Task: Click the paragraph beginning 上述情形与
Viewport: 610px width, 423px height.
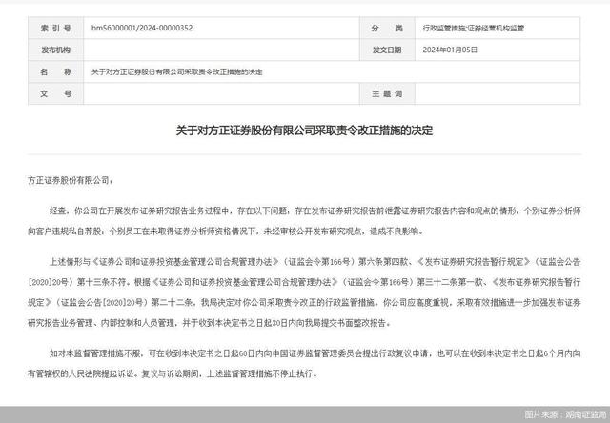Action: pyautogui.click(x=304, y=292)
